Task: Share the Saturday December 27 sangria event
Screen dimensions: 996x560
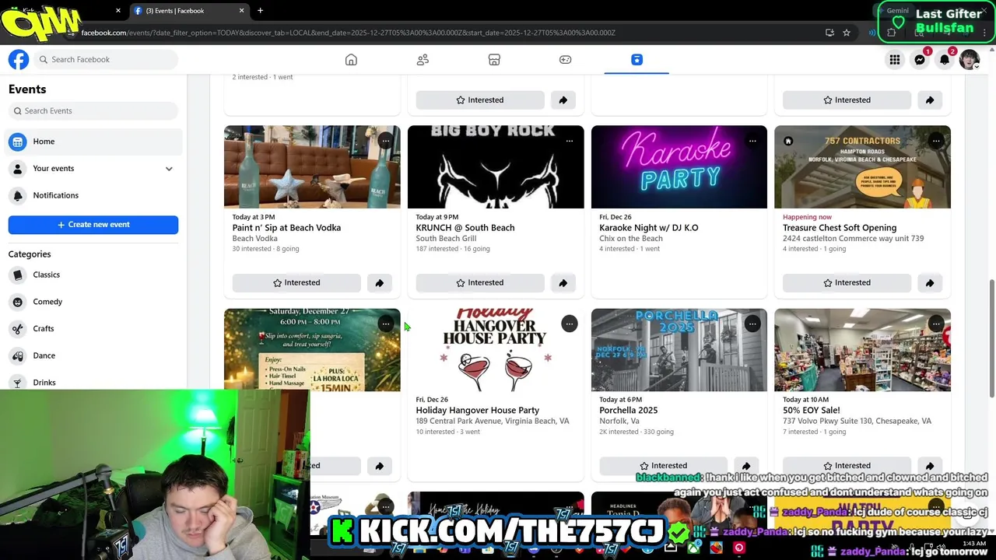Action: coord(380,465)
